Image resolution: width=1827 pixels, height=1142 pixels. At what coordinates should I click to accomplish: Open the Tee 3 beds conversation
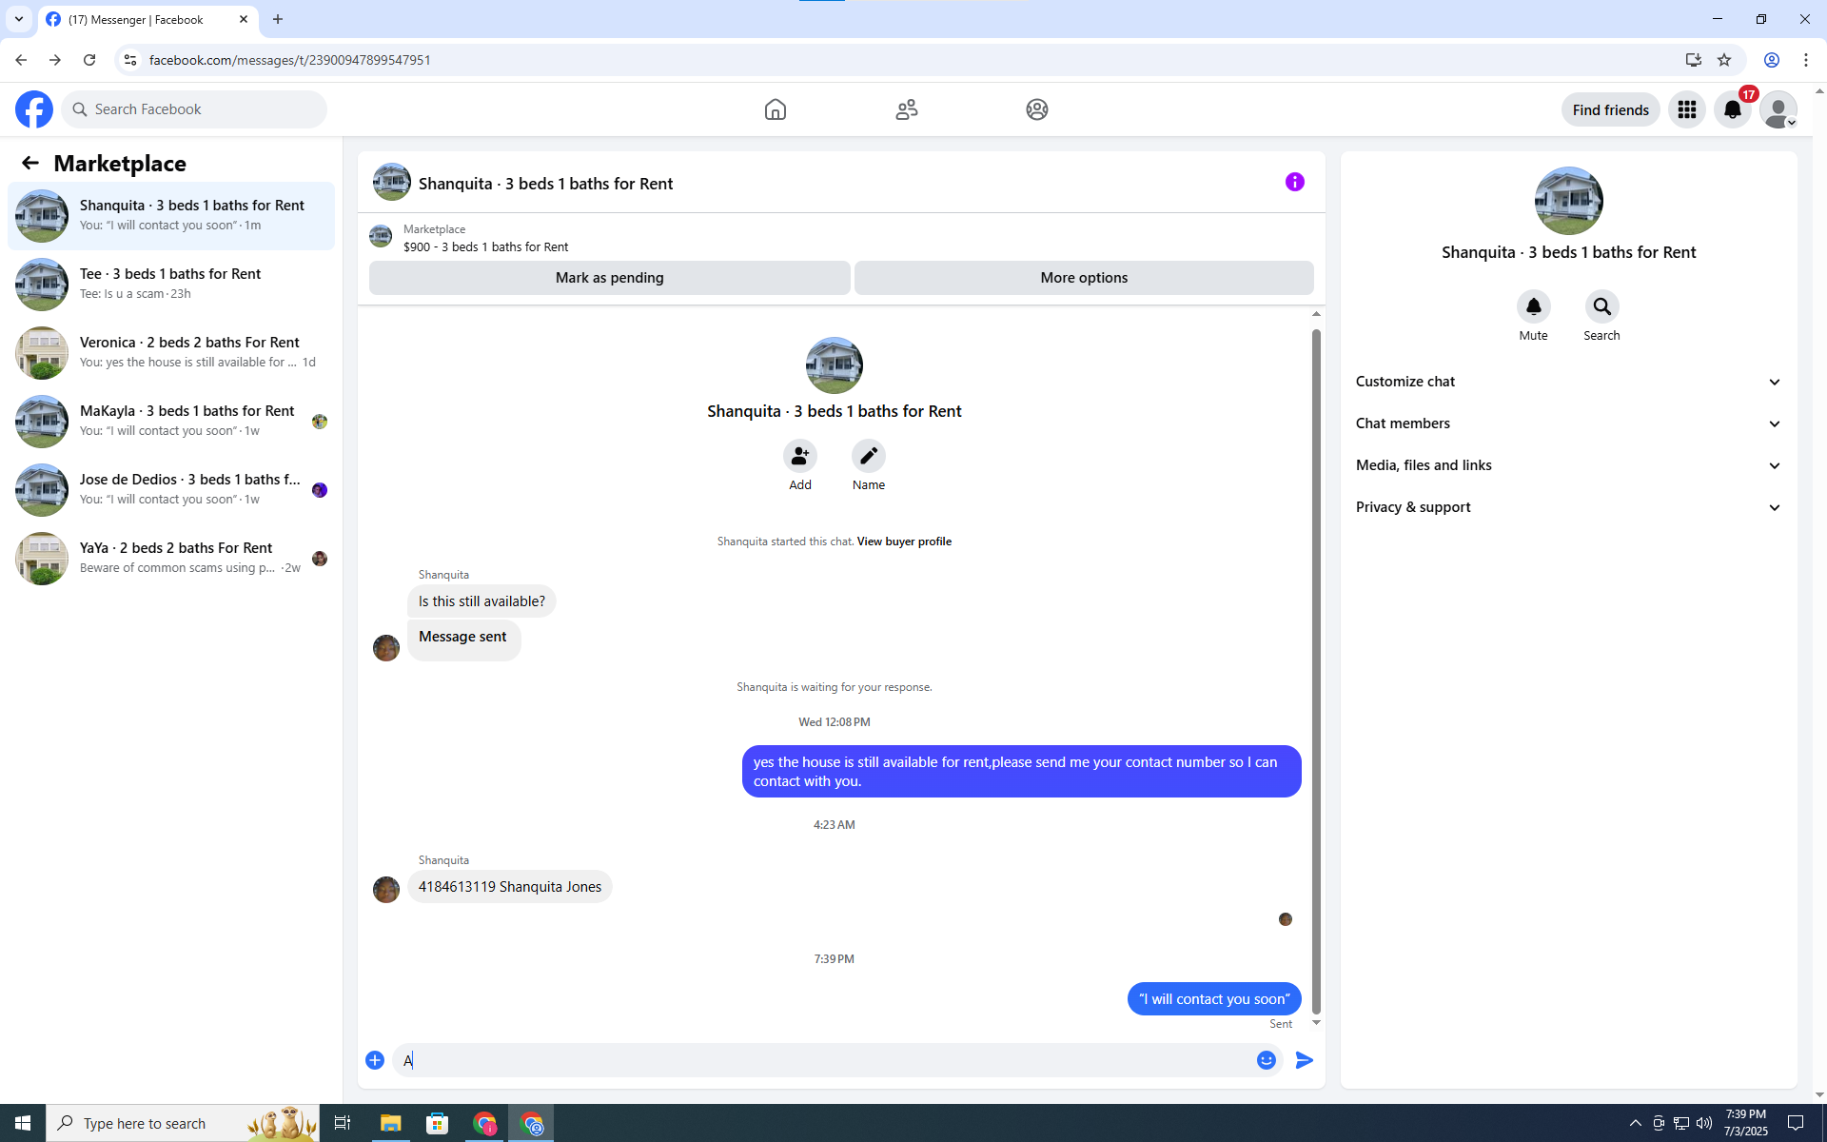(x=171, y=284)
